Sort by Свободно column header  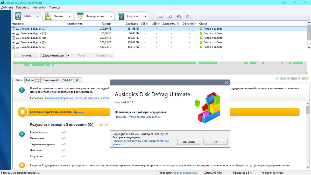point(132,24)
